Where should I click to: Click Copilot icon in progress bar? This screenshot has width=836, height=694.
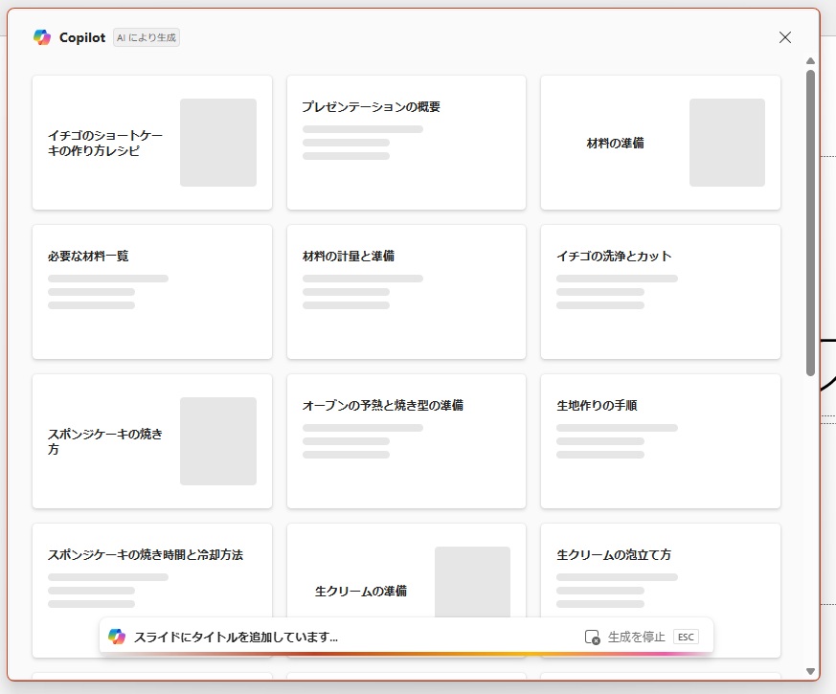[x=117, y=638]
